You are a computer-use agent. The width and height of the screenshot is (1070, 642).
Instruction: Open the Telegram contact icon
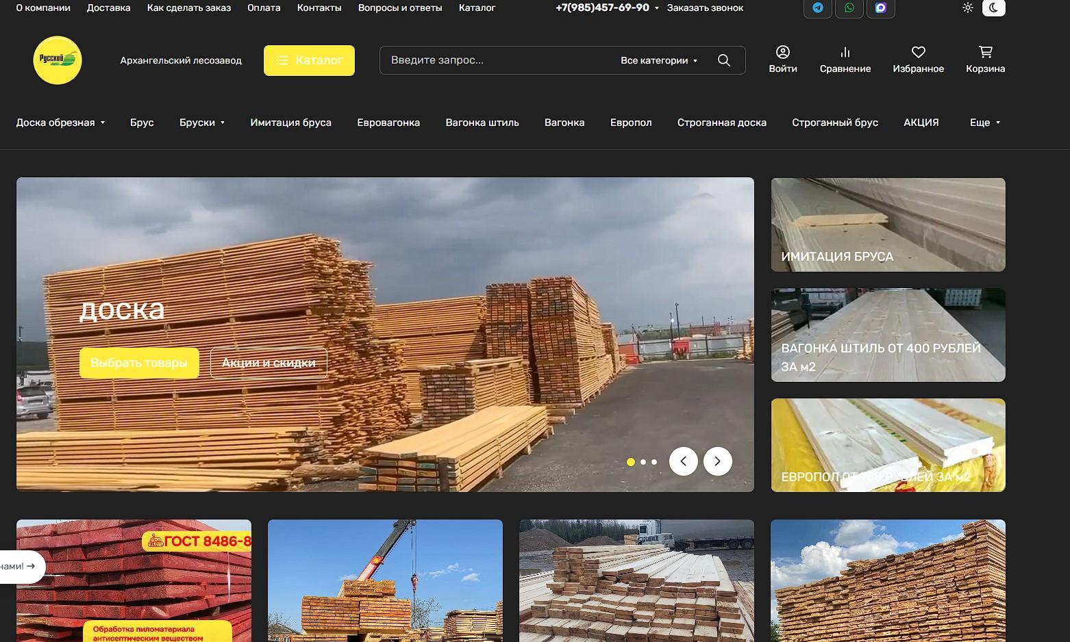point(817,8)
